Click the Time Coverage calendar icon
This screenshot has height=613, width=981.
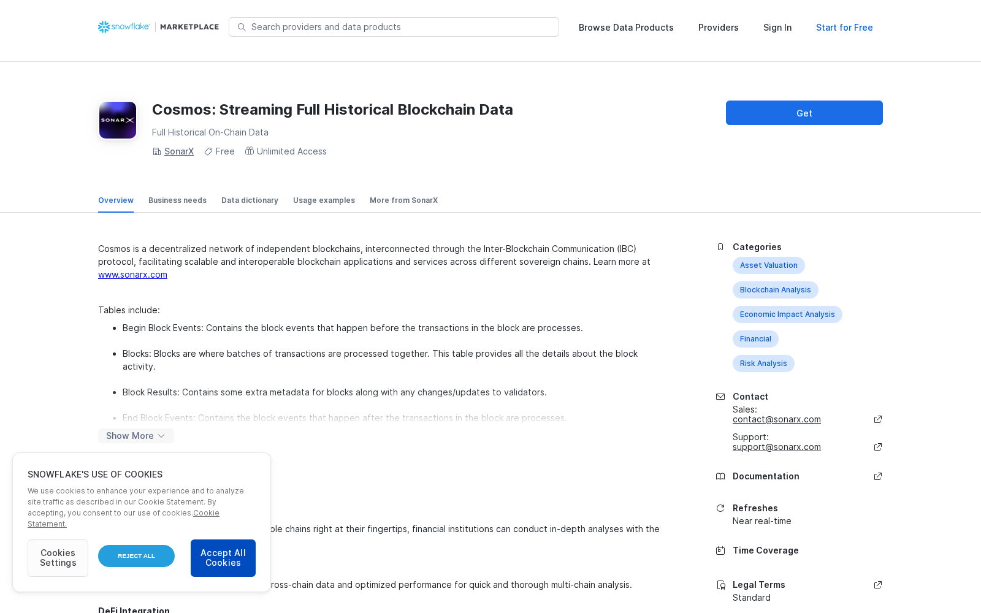point(720,550)
